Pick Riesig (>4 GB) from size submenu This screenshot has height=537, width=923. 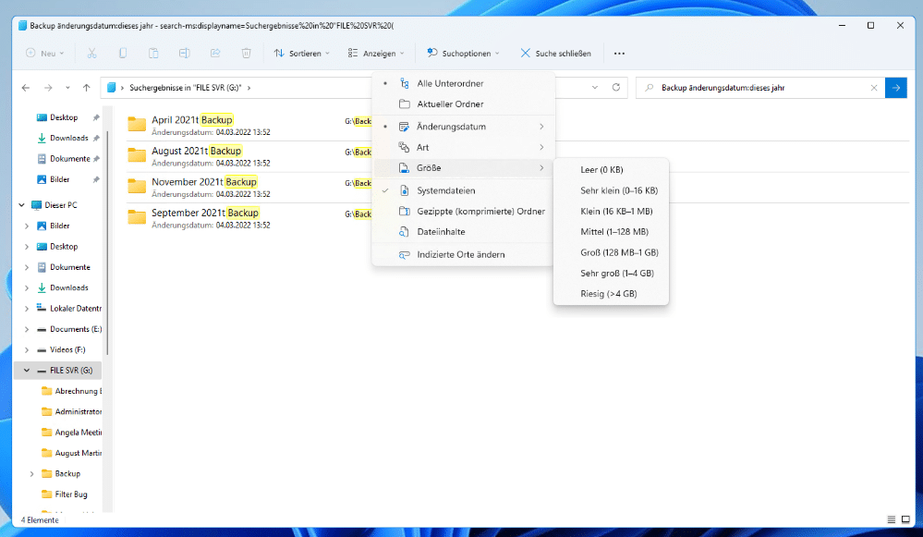[x=608, y=294]
